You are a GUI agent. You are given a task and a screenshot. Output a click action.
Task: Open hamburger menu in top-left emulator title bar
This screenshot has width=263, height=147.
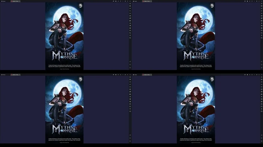tap(118, 1)
